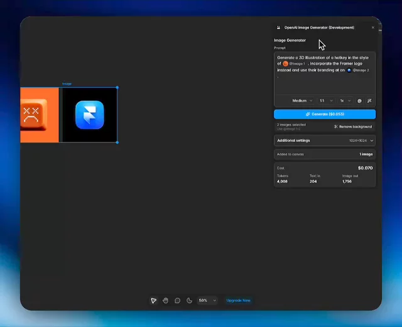Click the @image 2 reference chip in prompt
This screenshot has height=327, width=402.
[358, 70]
